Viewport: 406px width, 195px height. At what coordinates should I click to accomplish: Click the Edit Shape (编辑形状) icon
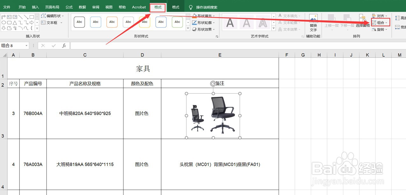point(43,16)
